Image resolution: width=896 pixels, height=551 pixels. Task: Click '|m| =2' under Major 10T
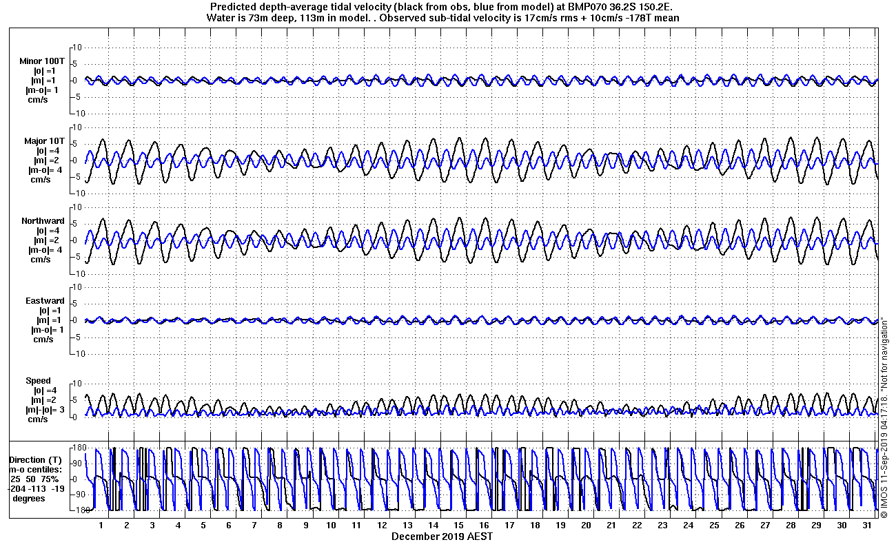coord(48,160)
